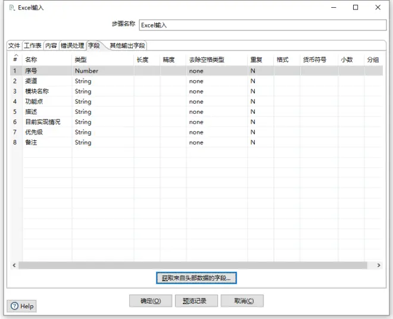Click the 去除空格类型 column header
Viewport: 393px width, 319px height.
coord(217,60)
